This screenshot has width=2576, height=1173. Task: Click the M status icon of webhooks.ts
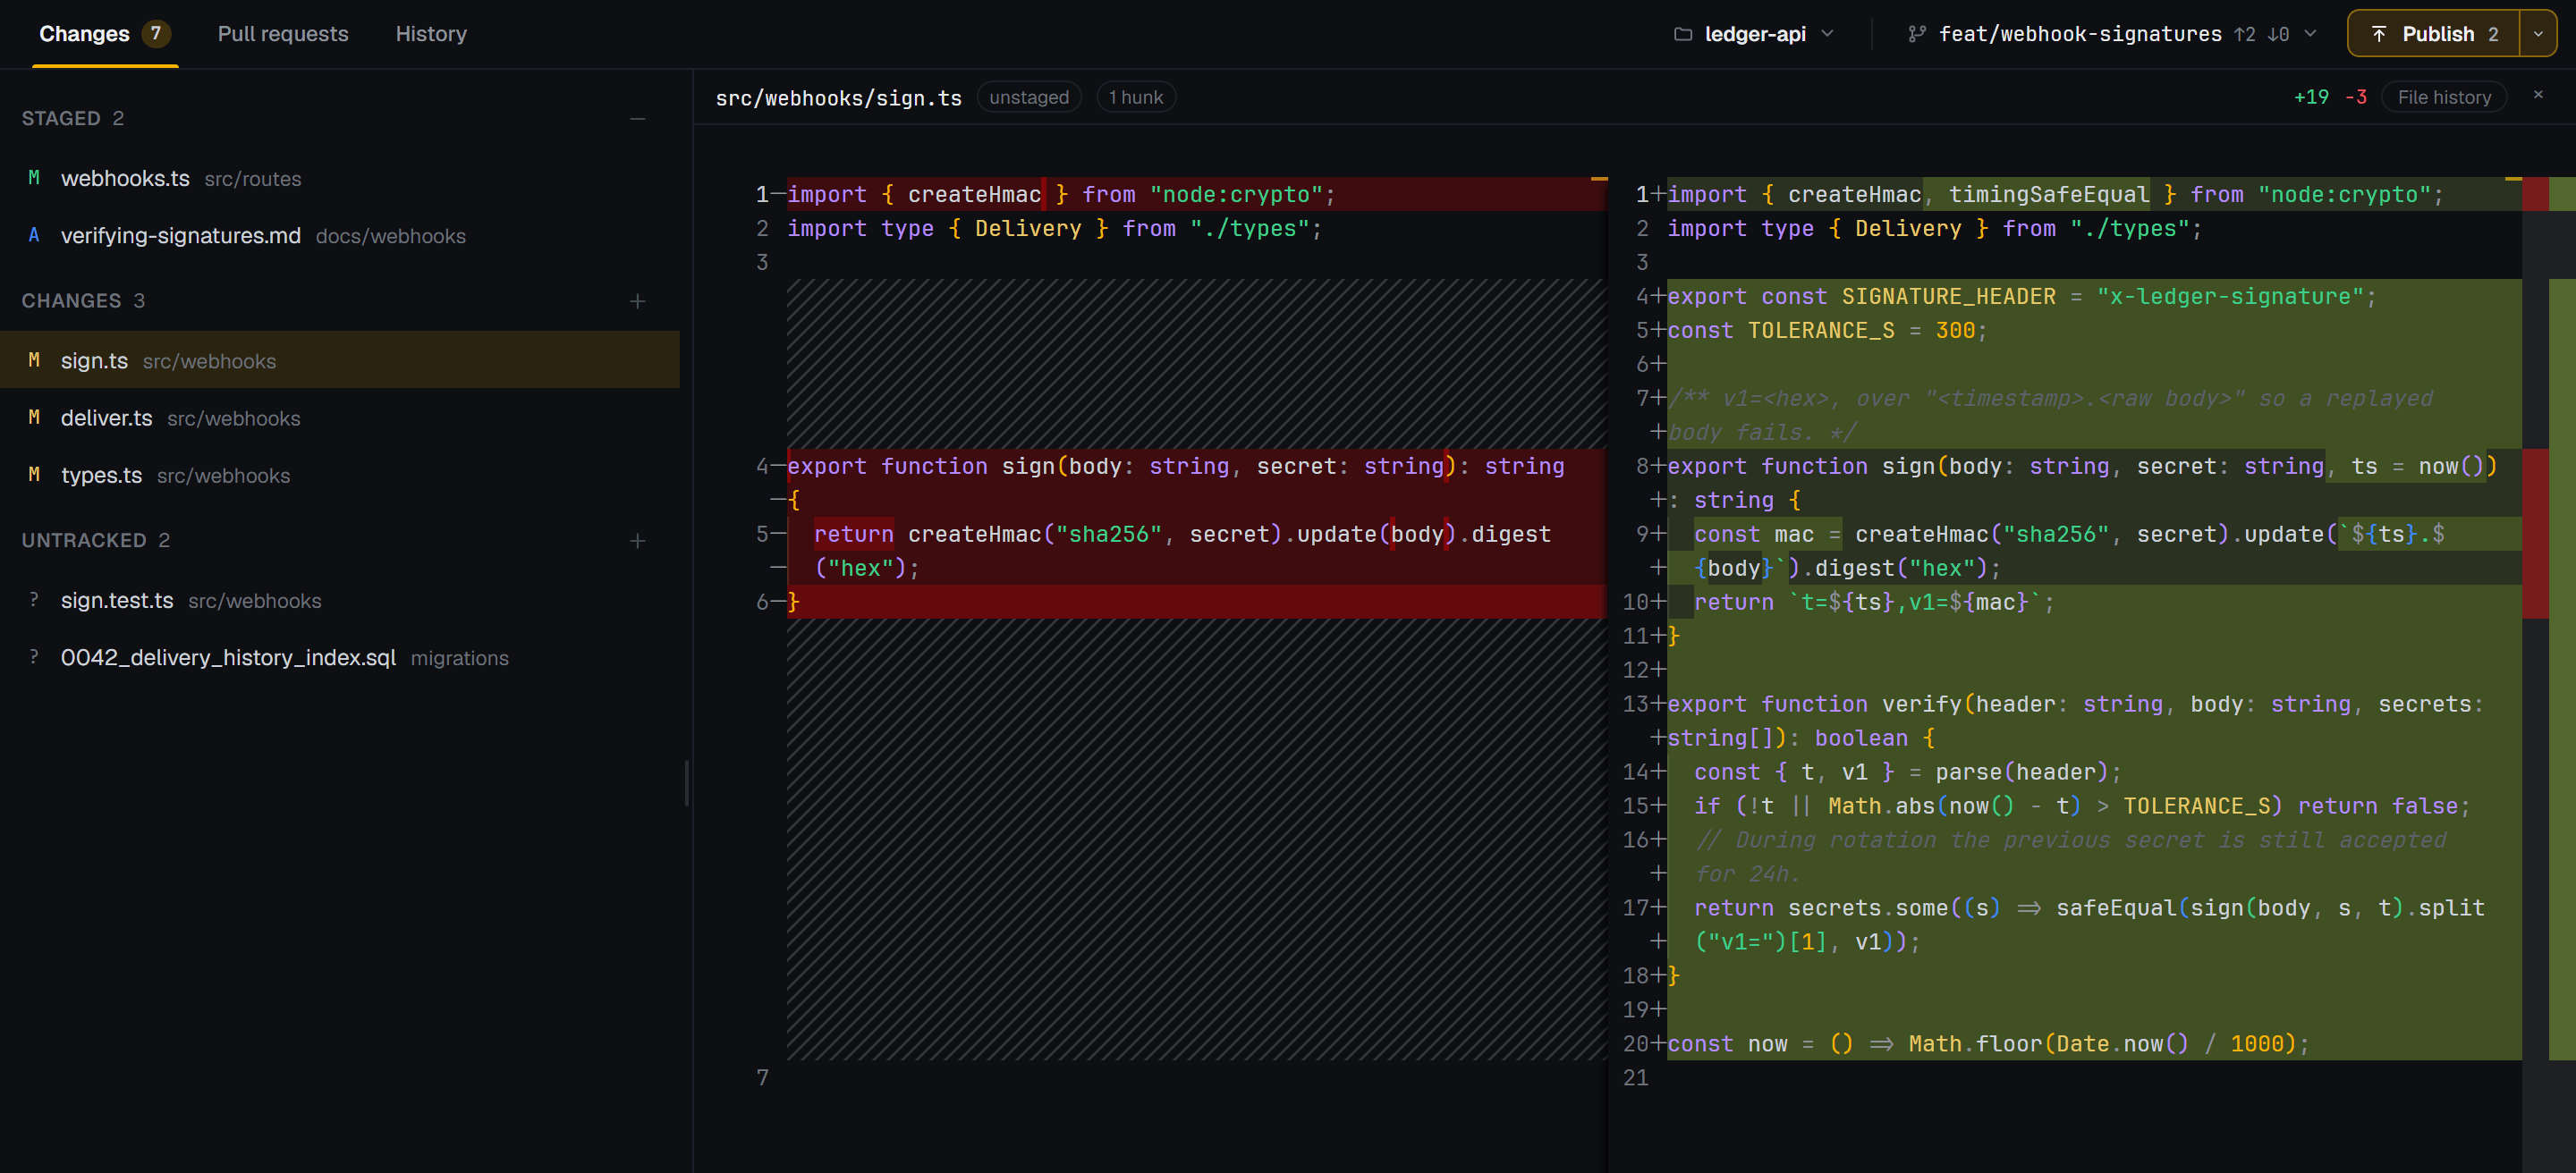[34, 178]
